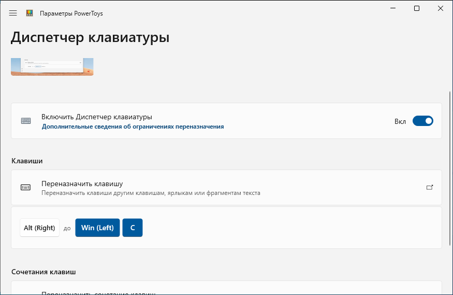Click the PowerToys app logo icon

point(30,13)
